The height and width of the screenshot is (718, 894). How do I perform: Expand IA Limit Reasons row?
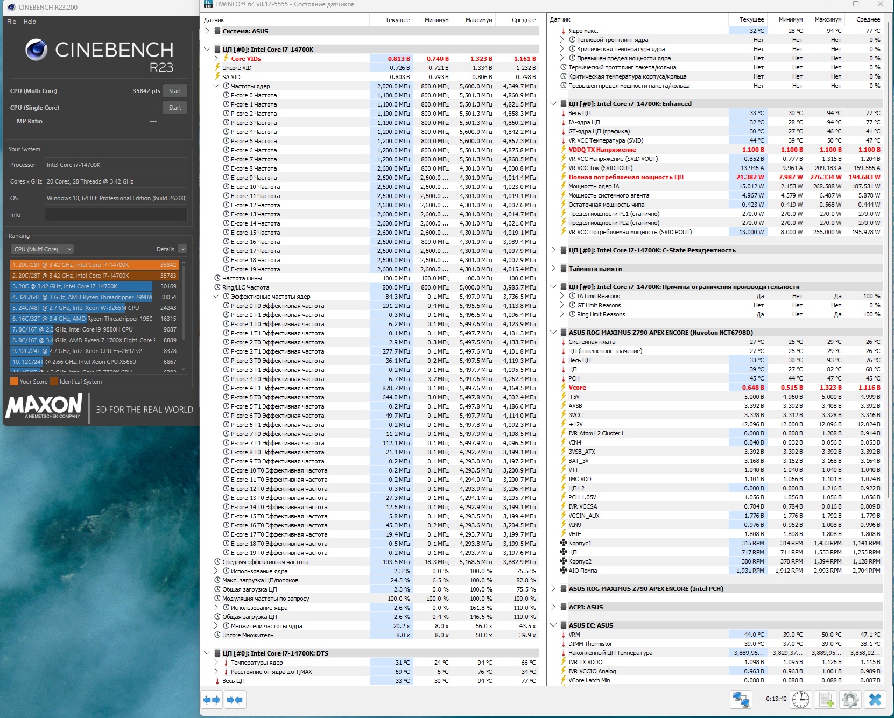click(562, 296)
